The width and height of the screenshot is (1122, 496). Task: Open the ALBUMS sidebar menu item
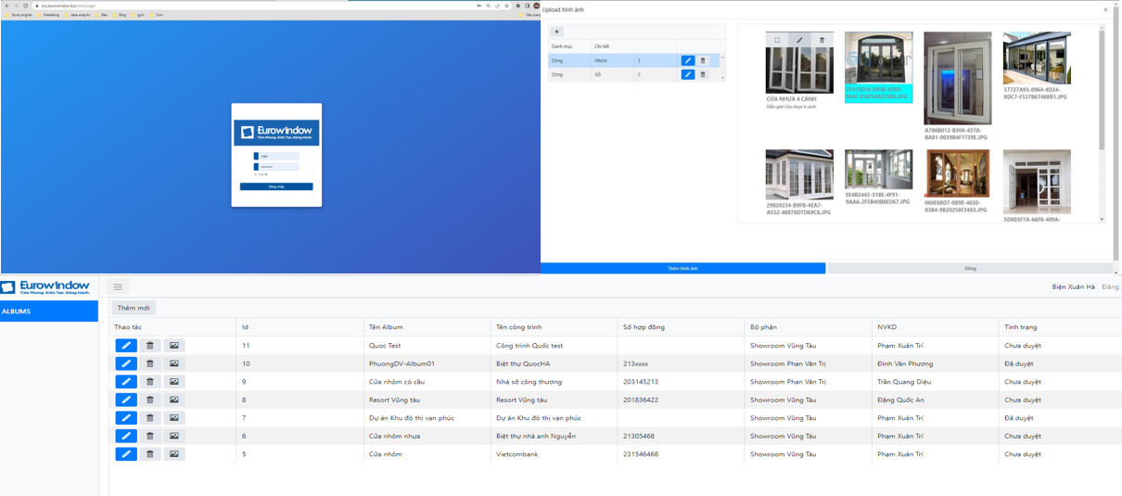click(x=48, y=312)
